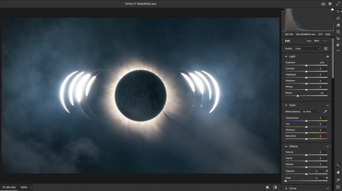Click the Blacks slider handle
The image size is (342, 191).
(298, 96)
